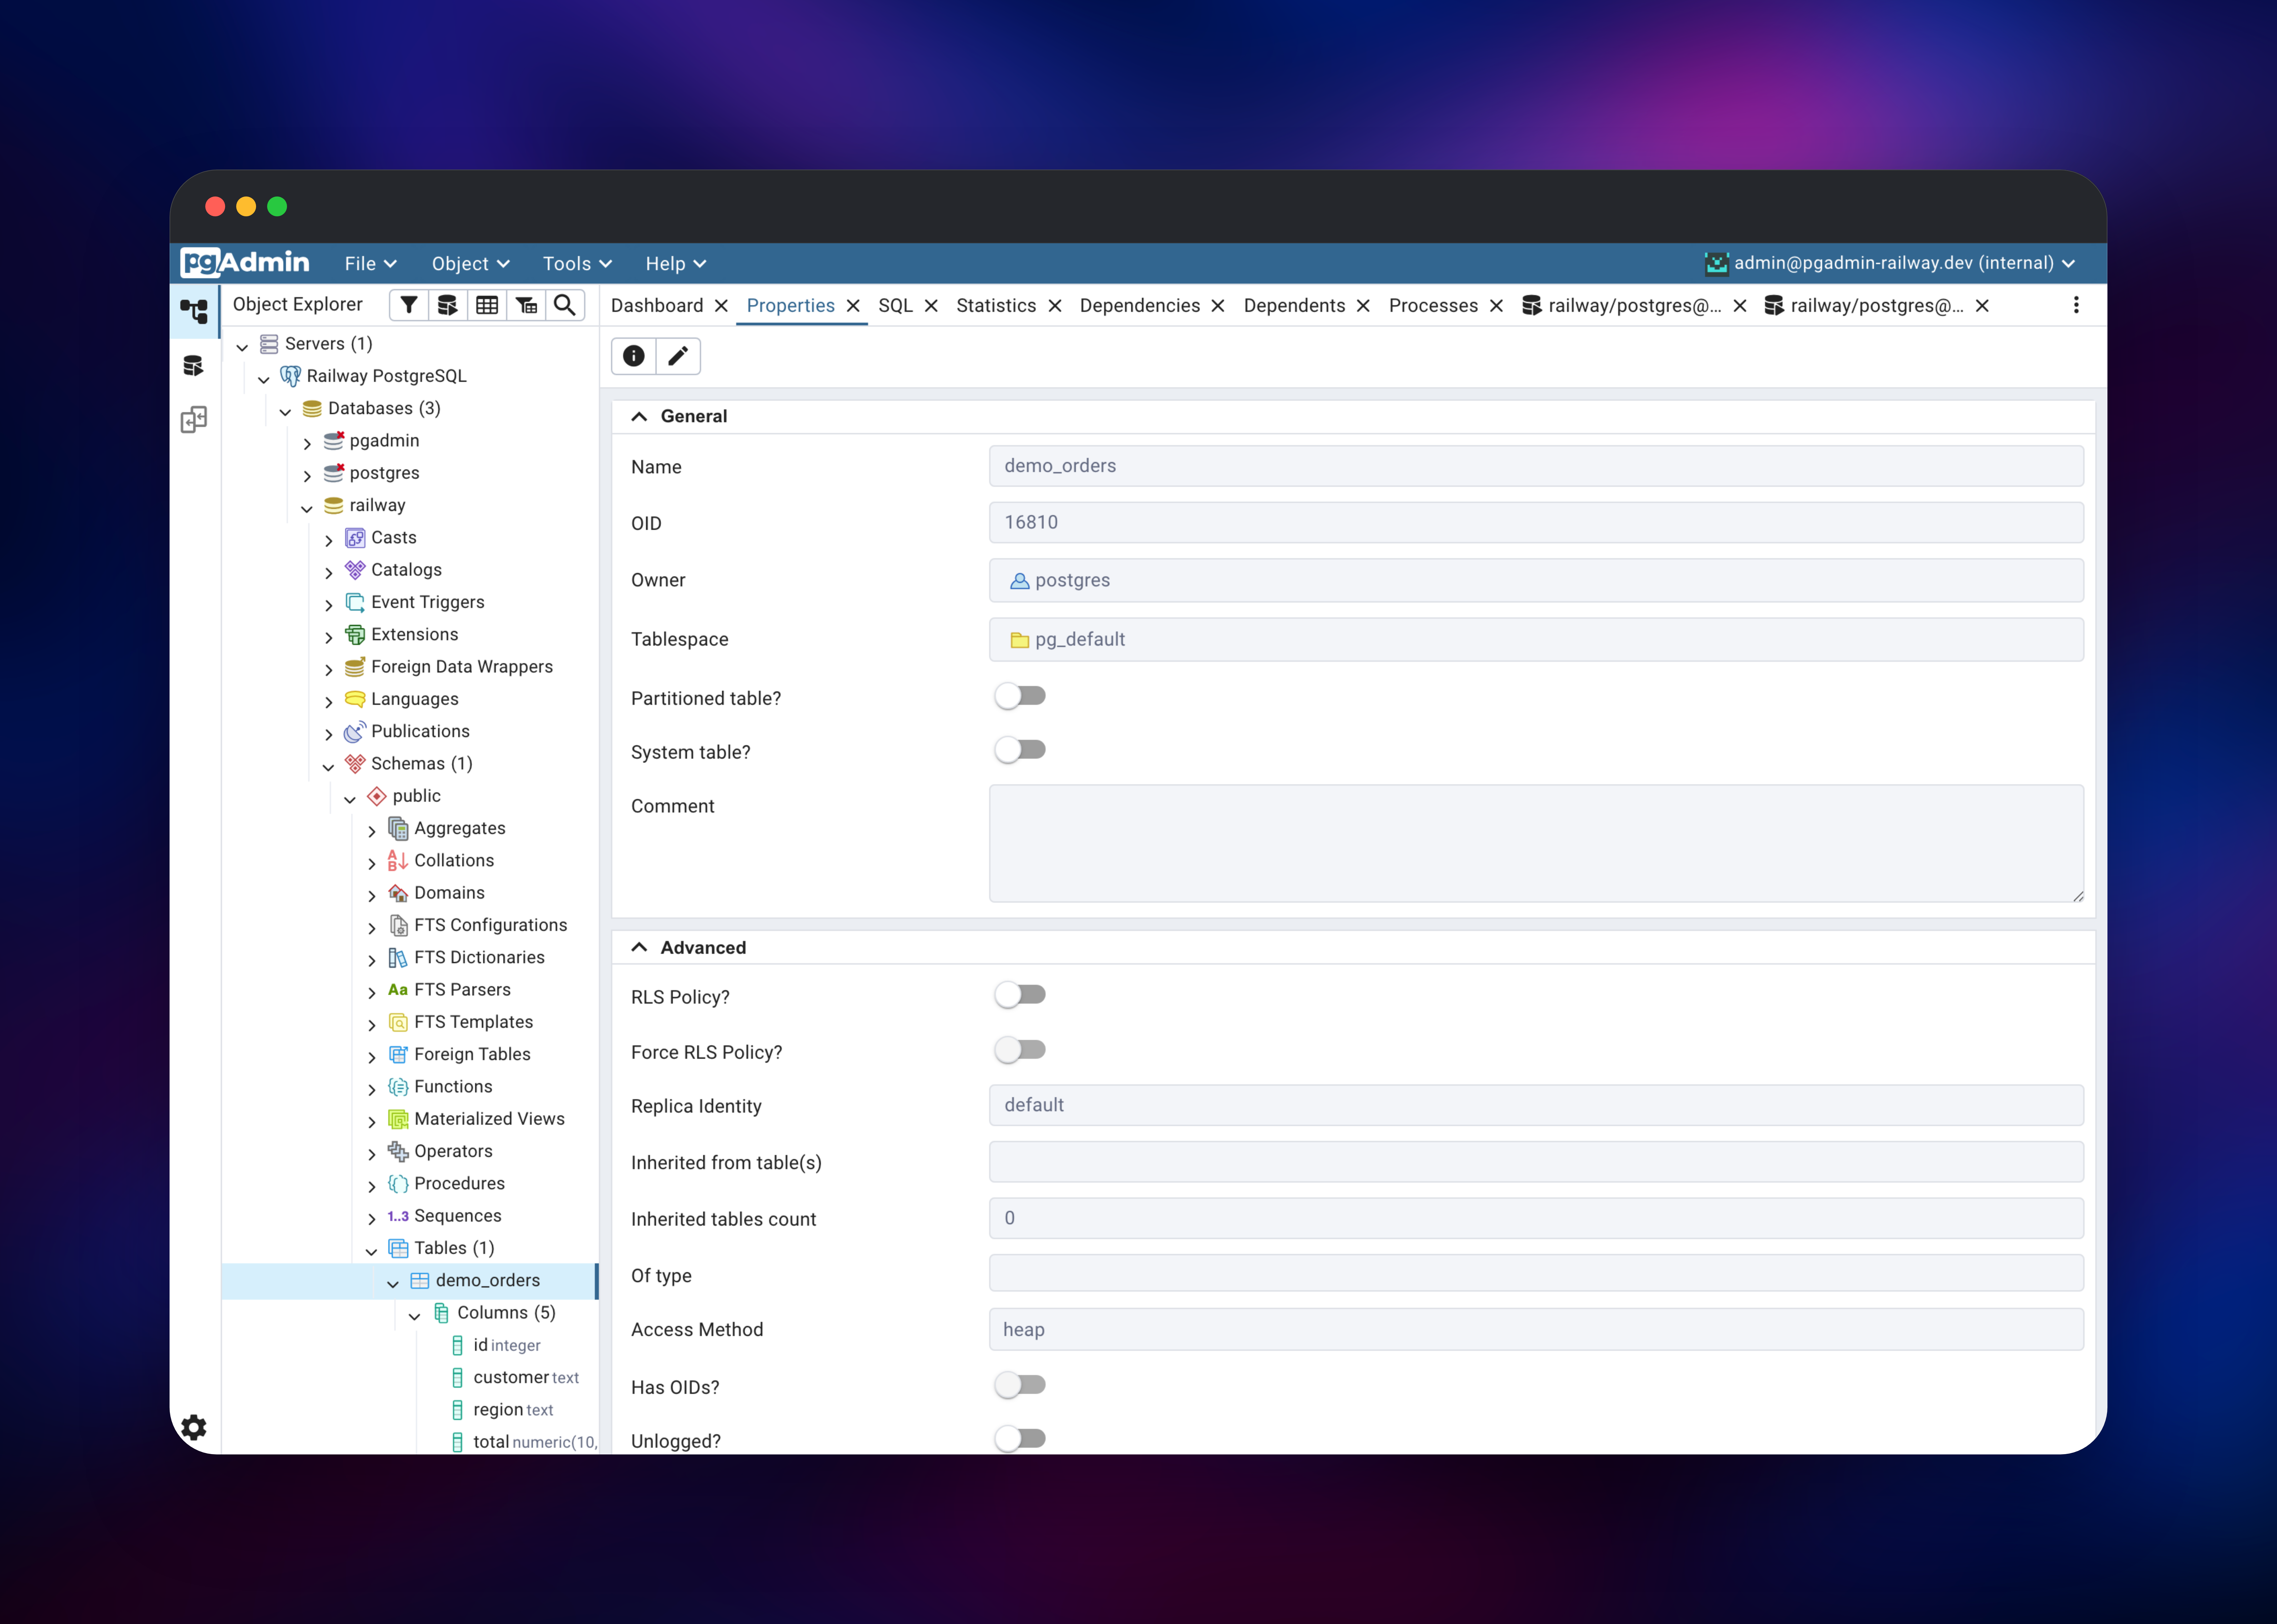Screen dimensions: 2277x1624
Task: Close the Dashboard tab with its X
Action: pos(721,306)
